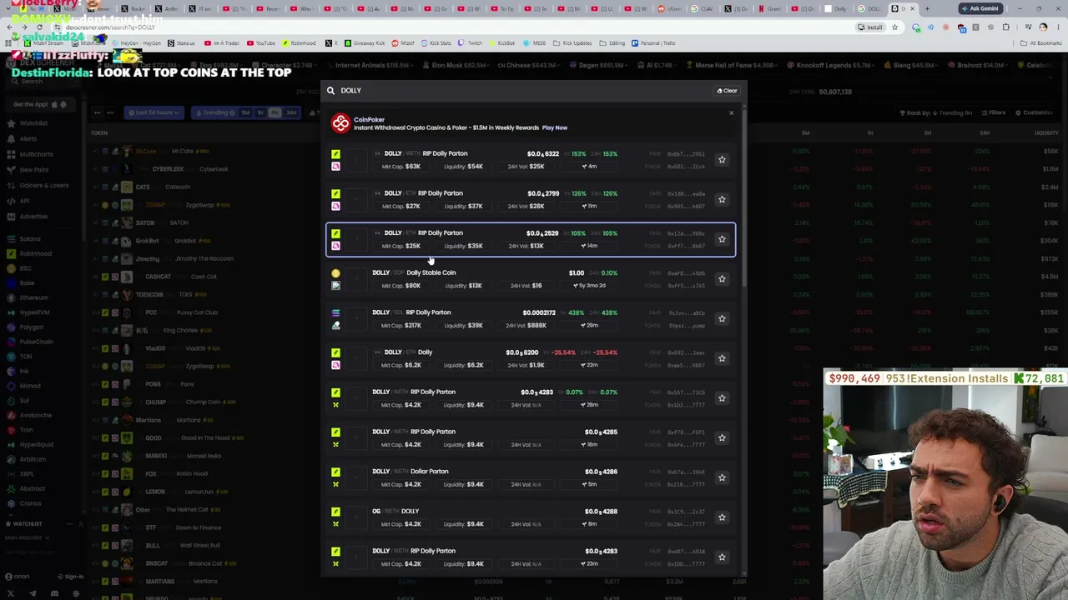Click the Get the App! button
This screenshot has width=1068, height=600.
pos(39,104)
